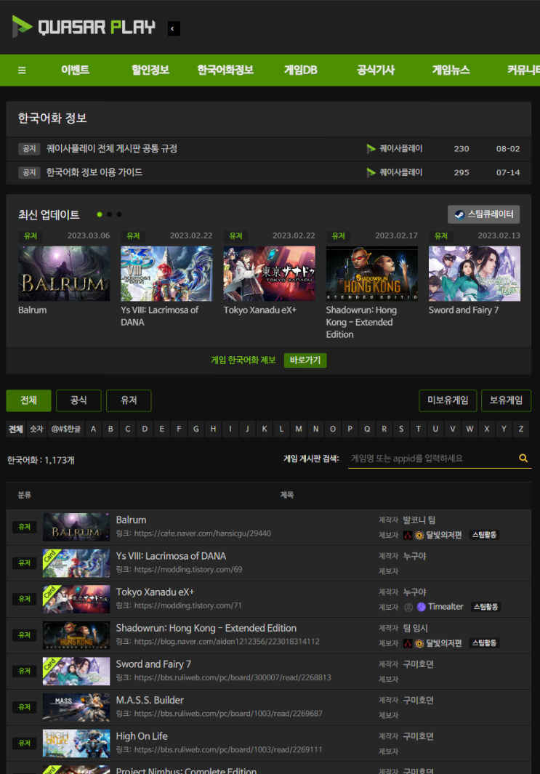Open the 이벤트 menu
540x774 pixels.
pos(75,70)
